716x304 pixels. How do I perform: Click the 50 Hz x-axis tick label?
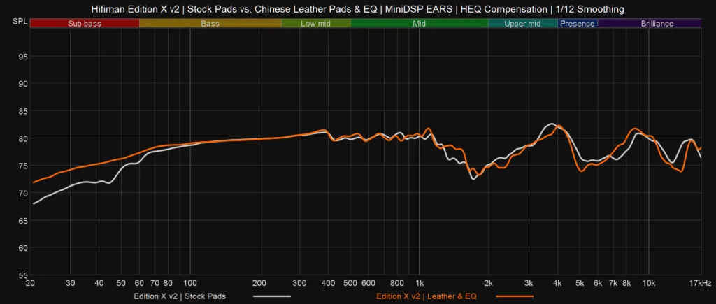(122, 284)
